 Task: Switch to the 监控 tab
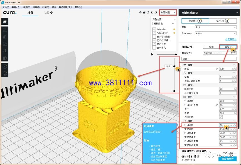[47, 13]
